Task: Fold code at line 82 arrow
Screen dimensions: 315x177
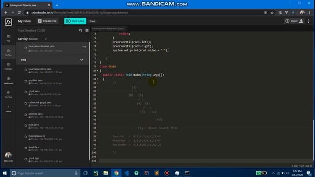Action: pos(98,79)
